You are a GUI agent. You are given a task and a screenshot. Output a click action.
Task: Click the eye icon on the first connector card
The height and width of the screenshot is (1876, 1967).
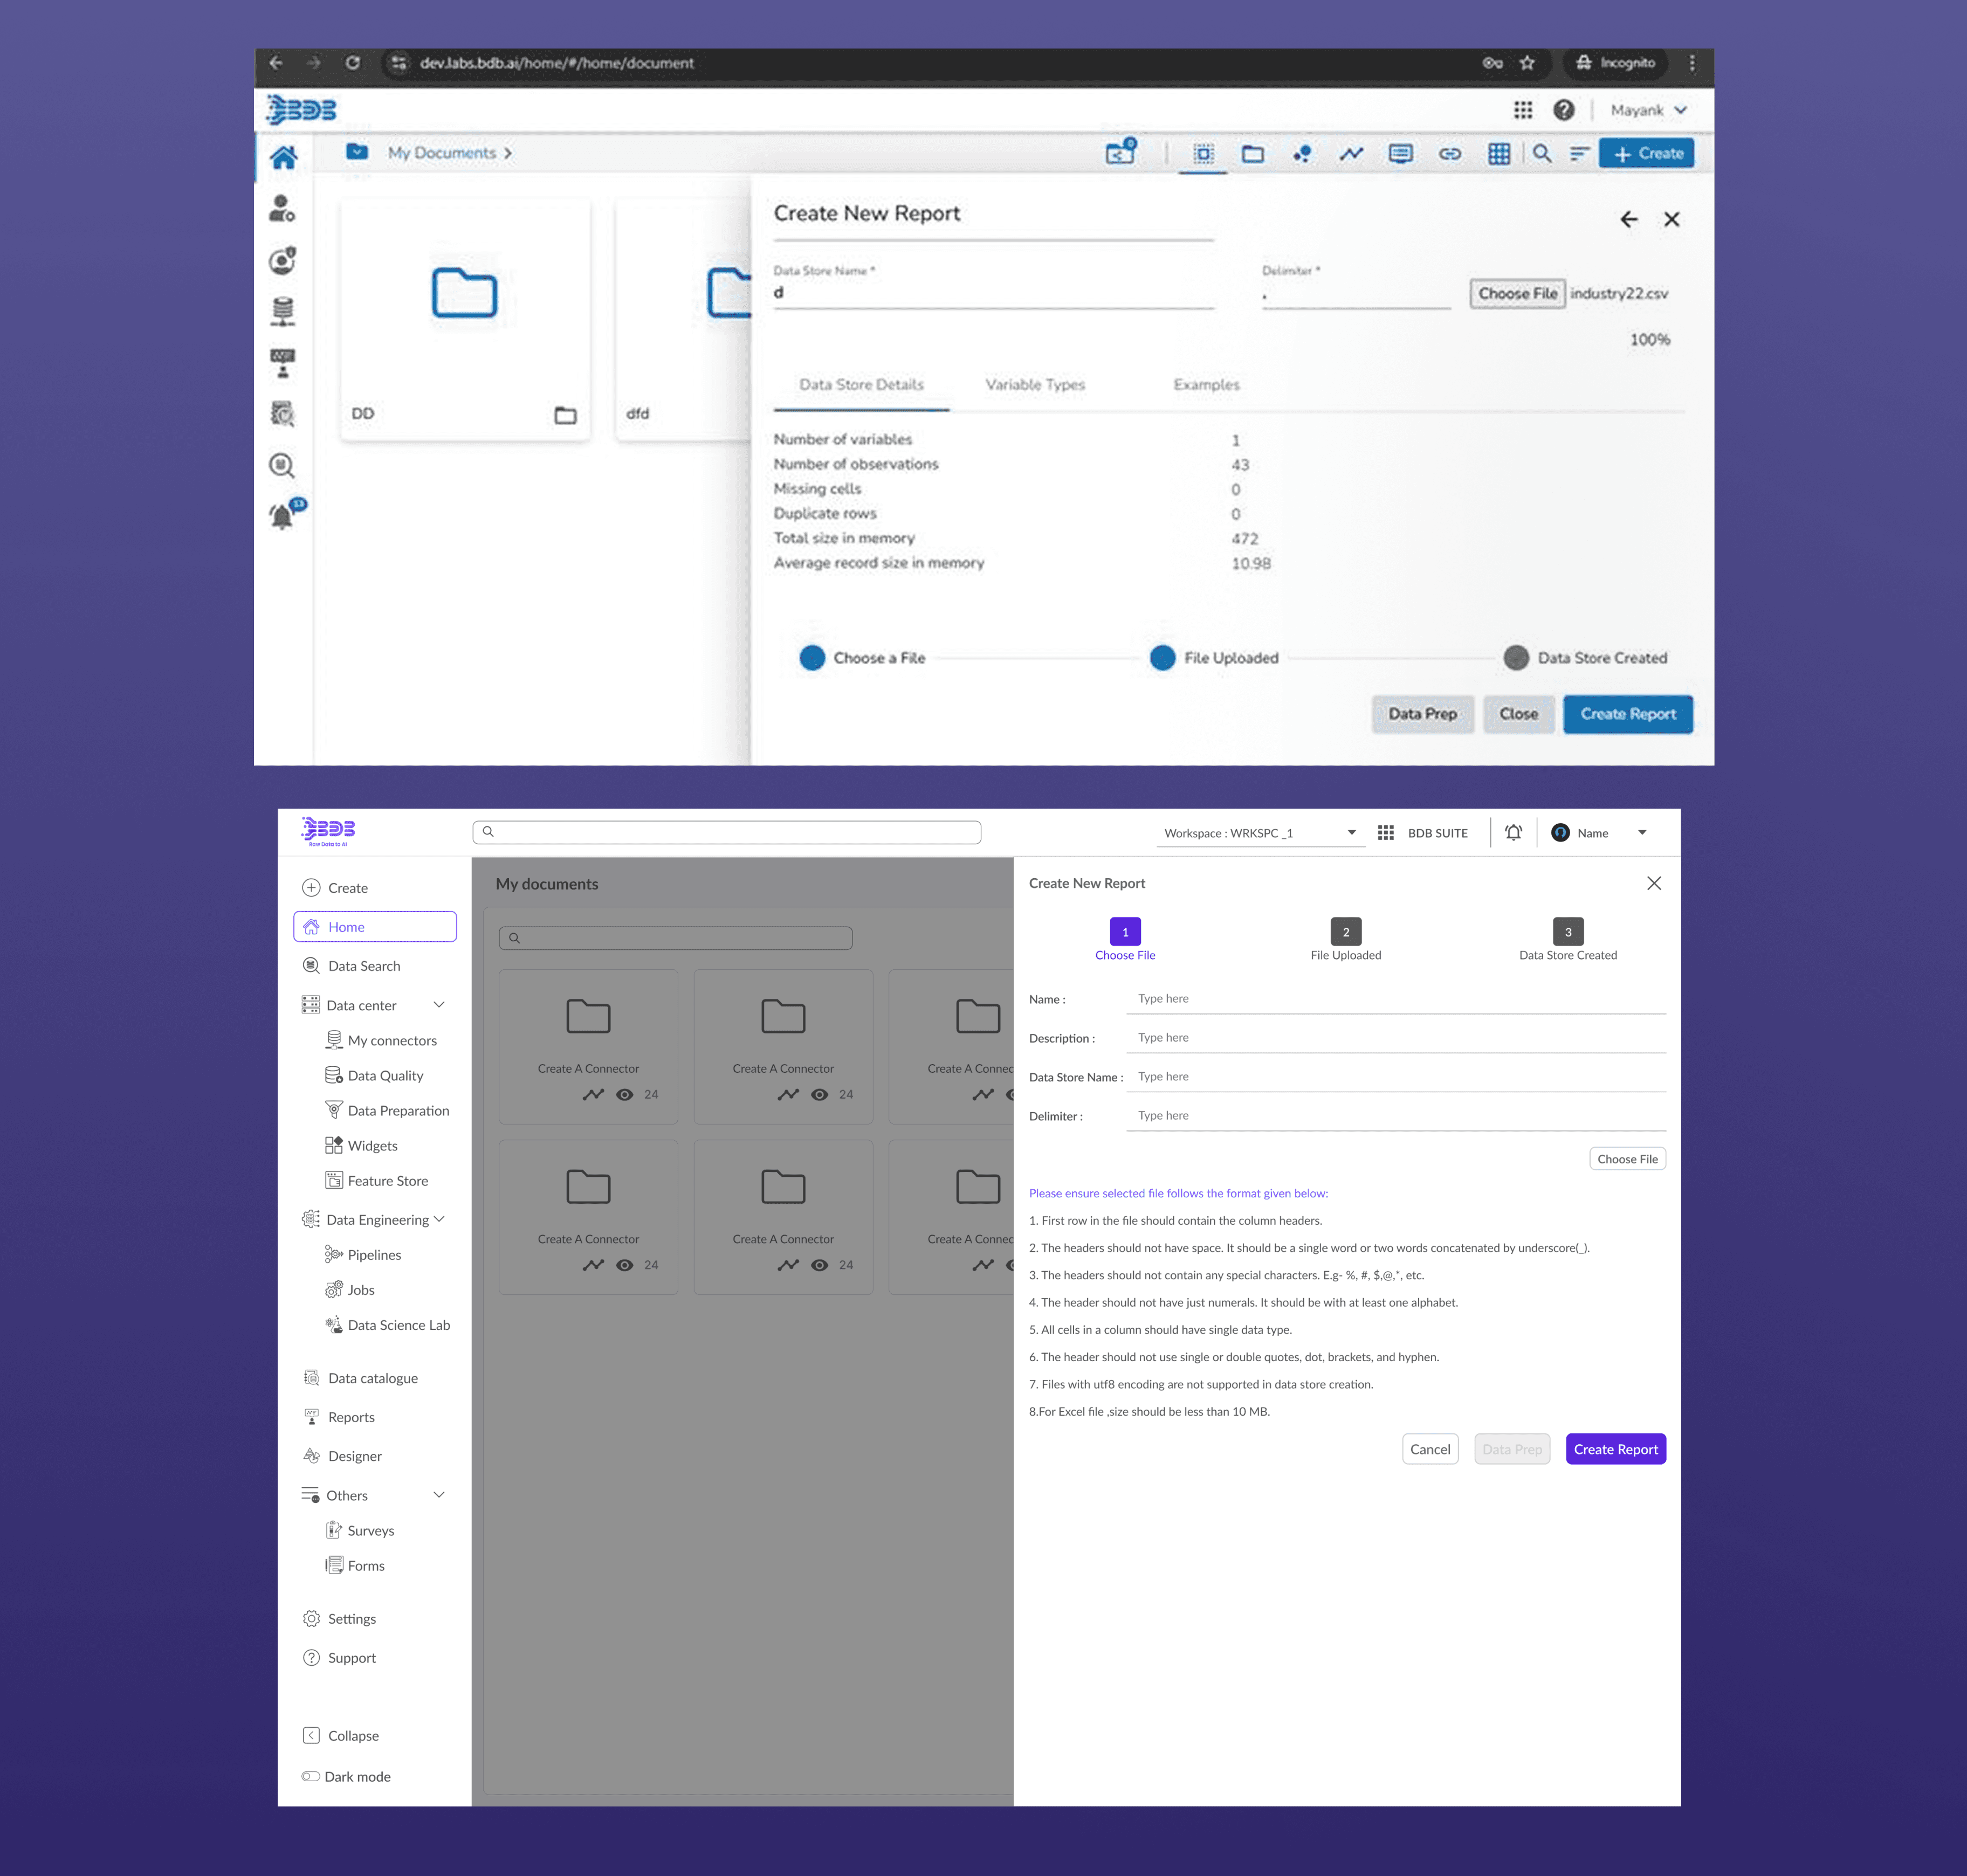624,1094
